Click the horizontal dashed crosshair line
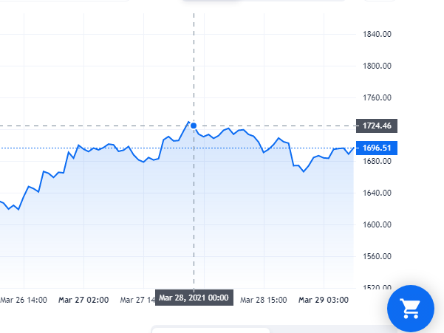This screenshot has width=444, height=333. pyautogui.click(x=281, y=126)
